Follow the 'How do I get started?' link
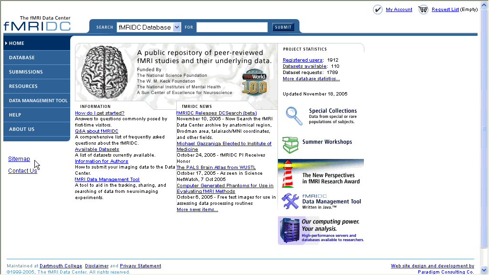489x275 pixels. (x=99, y=113)
